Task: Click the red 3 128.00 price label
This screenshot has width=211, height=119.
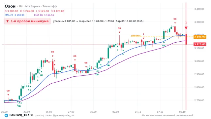Action: pos(200,44)
